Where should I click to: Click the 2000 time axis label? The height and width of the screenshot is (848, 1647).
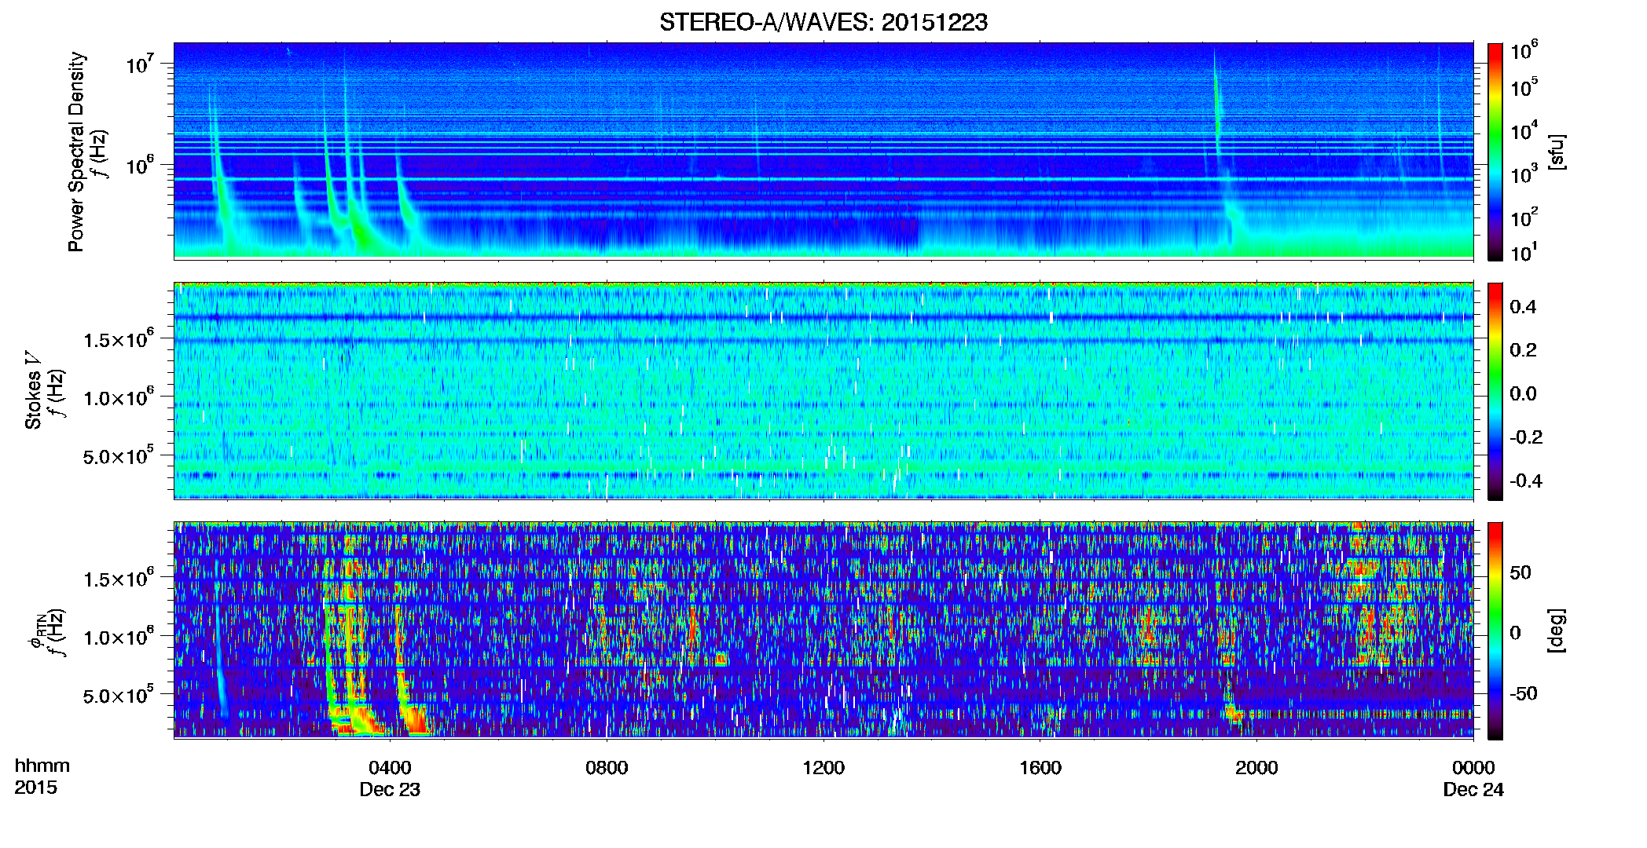click(x=1256, y=767)
